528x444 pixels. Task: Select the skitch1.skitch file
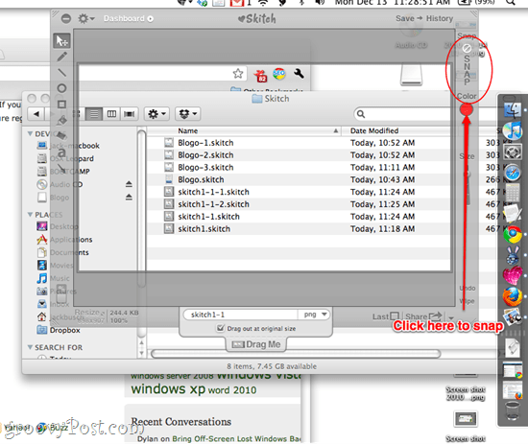[204, 229]
